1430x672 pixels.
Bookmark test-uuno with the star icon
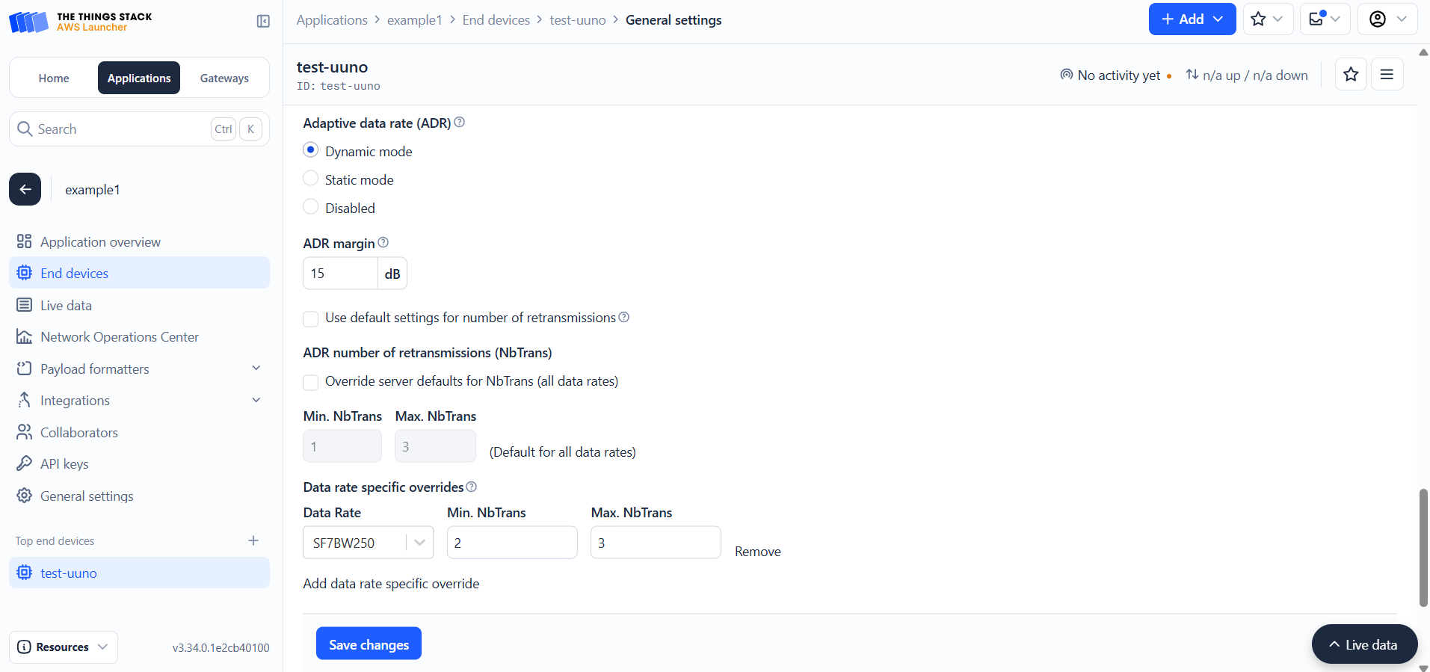click(1351, 74)
